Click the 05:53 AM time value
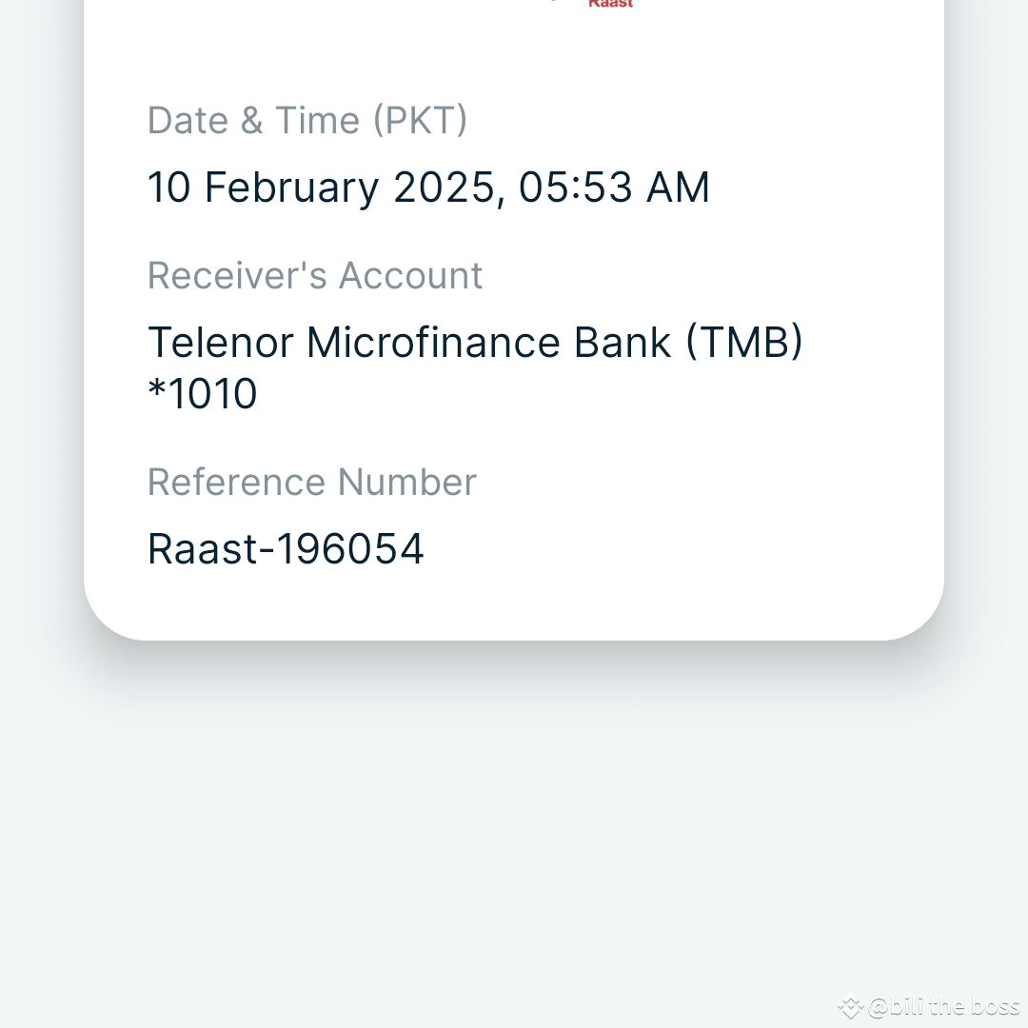 point(614,188)
